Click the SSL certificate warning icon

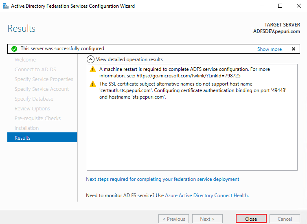coord(92,84)
